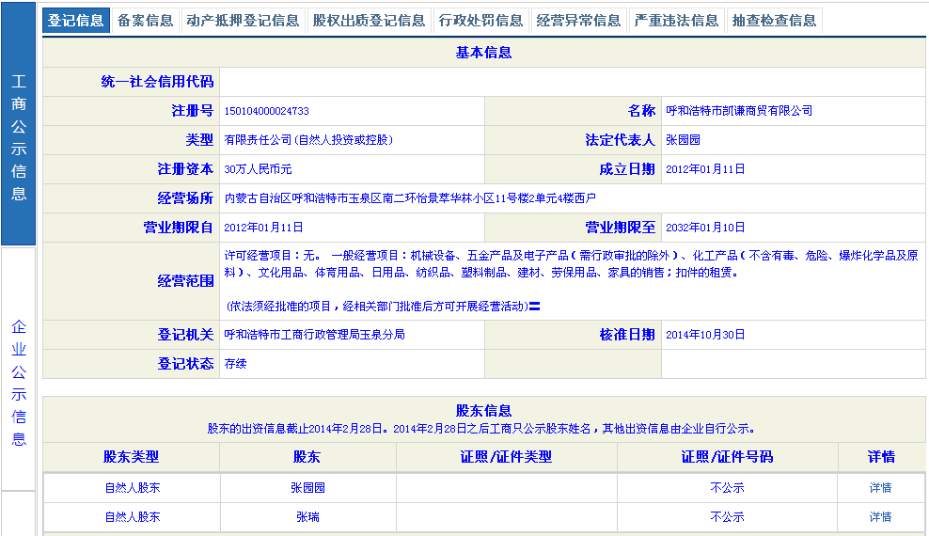Open the 行政处罚信息 tab
This screenshot has height=536, width=929.
pos(480,21)
